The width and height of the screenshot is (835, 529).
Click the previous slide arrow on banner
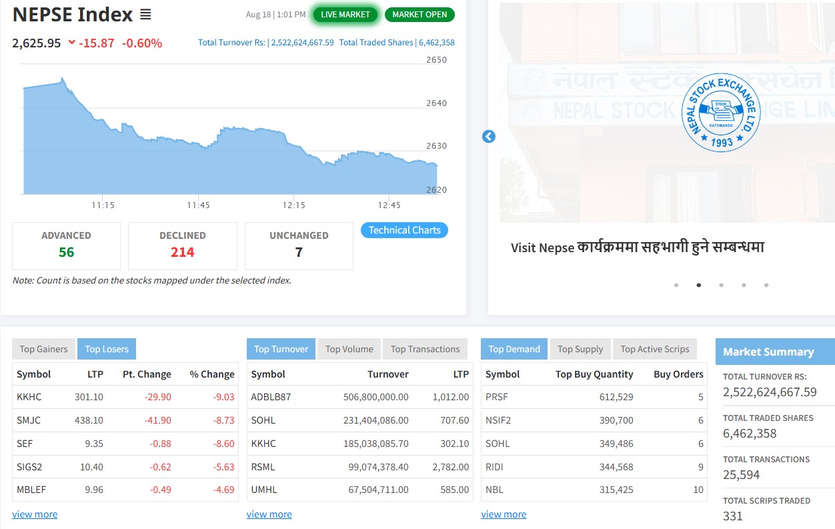point(489,137)
